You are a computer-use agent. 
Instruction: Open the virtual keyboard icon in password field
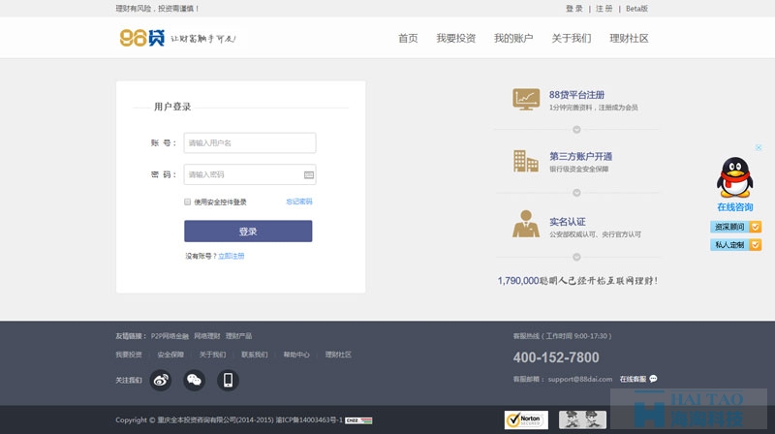(309, 175)
